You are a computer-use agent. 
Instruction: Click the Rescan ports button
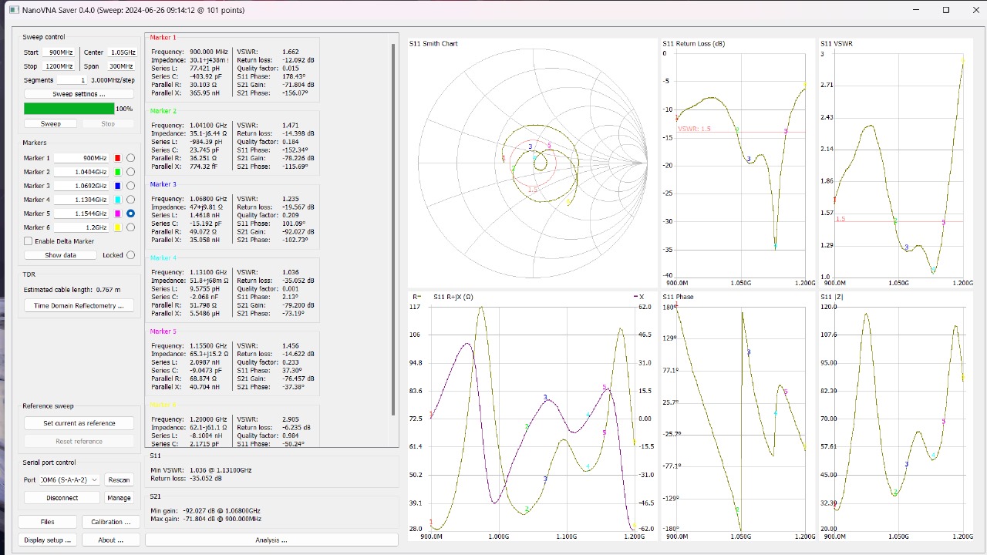coord(119,479)
